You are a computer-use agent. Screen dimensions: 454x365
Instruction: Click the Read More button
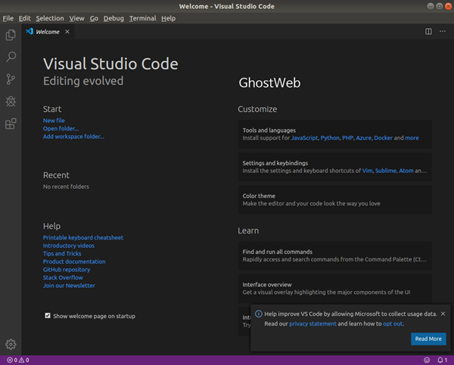pos(428,339)
